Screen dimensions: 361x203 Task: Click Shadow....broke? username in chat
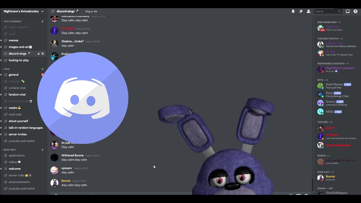pyautogui.click(x=72, y=41)
